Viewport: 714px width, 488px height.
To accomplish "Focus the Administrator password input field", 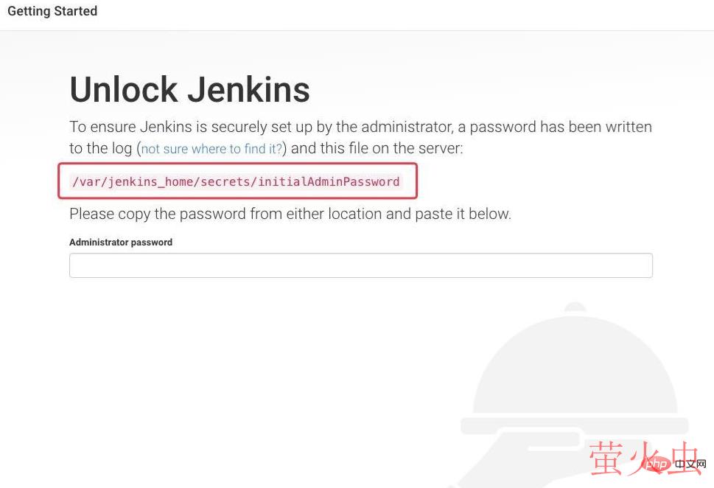I will click(x=360, y=265).
